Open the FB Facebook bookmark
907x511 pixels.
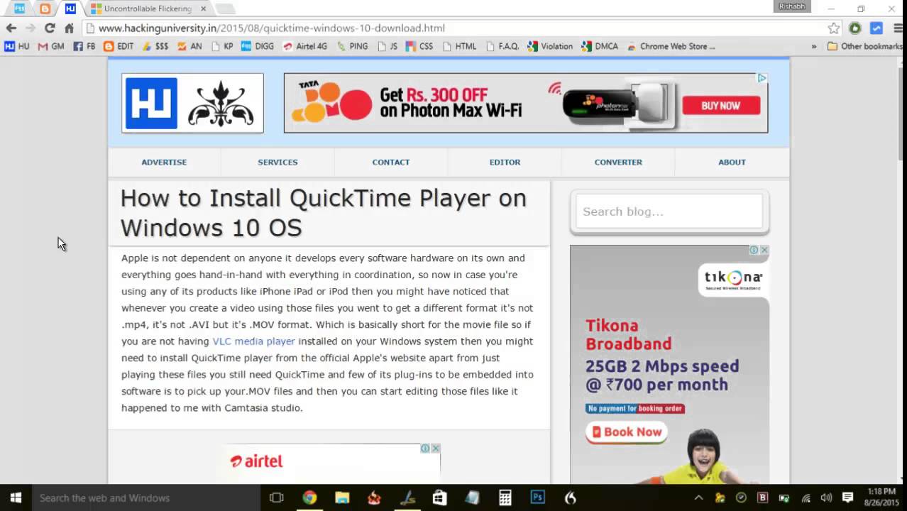pos(84,46)
